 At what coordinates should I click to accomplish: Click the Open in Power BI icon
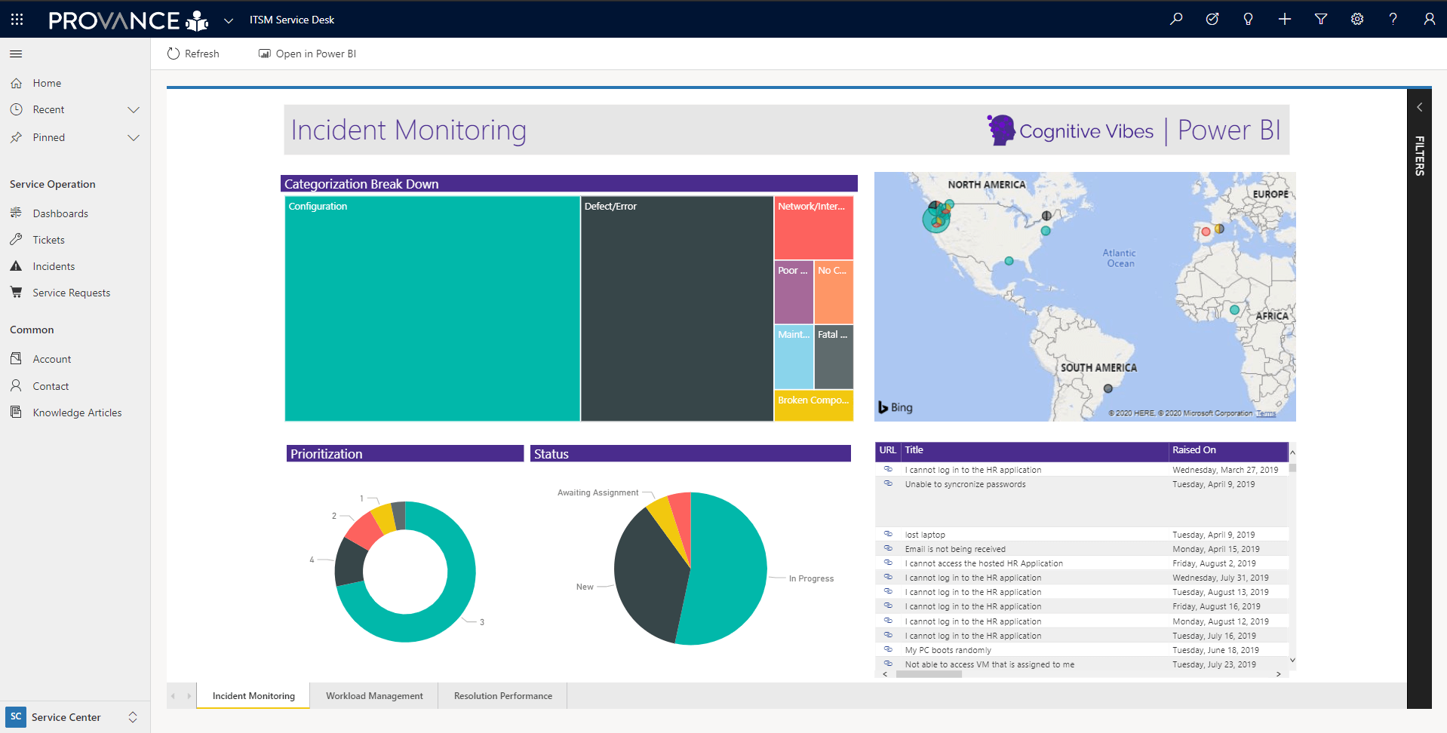pyautogui.click(x=265, y=54)
